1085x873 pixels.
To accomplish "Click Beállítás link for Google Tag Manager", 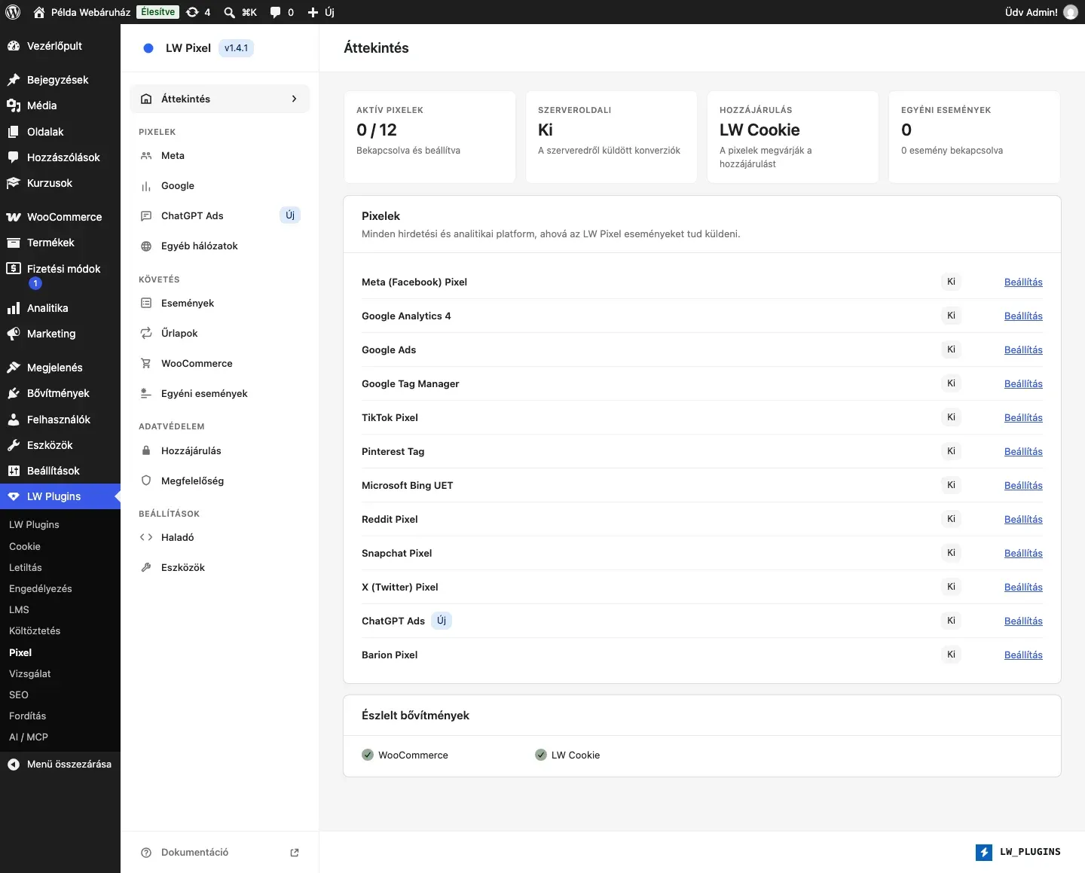I will pos(1023,383).
